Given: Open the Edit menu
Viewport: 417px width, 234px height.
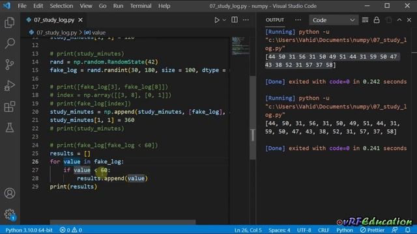Looking at the screenshot, I should (38, 6).
